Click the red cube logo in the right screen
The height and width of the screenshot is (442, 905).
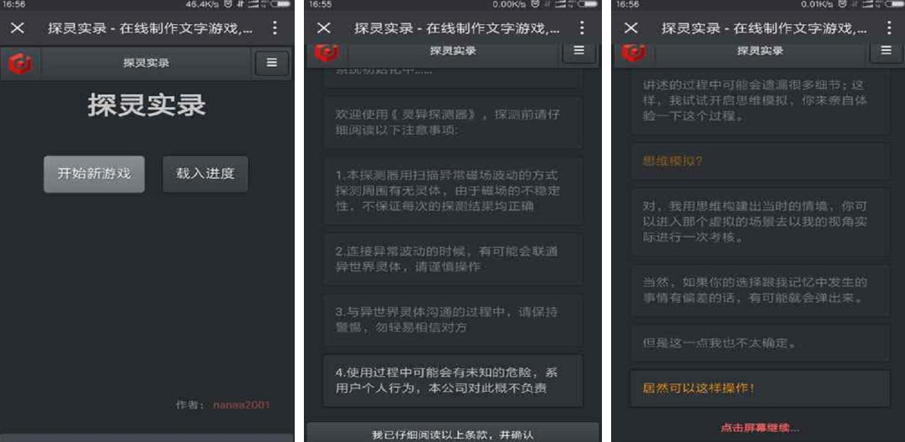pyautogui.click(x=634, y=52)
